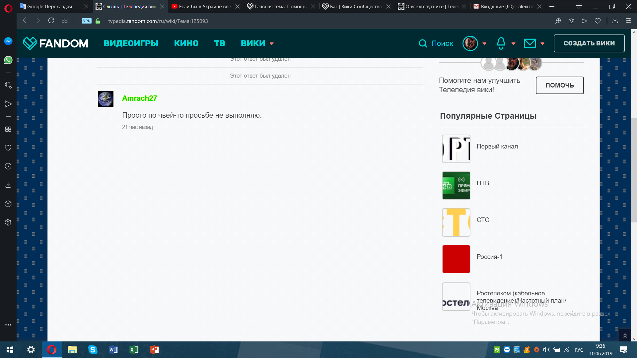This screenshot has width=637, height=358.
Task: Open Opera easy setup sliders icon
Action: tap(628, 21)
